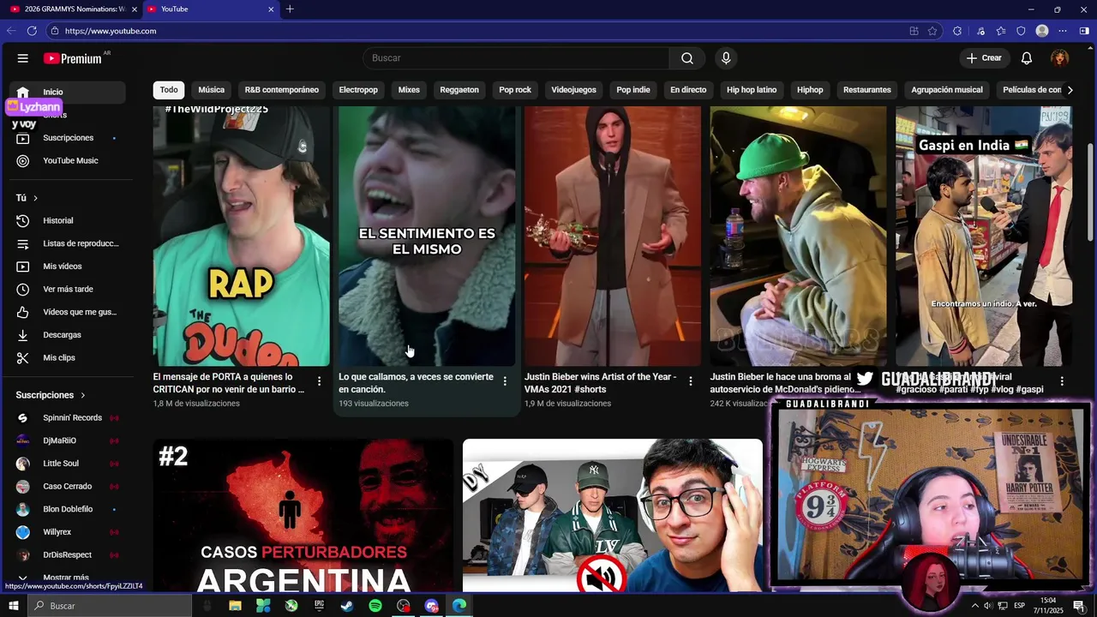Open options for the PORTA short
The width and height of the screenshot is (1097, 617).
(x=320, y=381)
